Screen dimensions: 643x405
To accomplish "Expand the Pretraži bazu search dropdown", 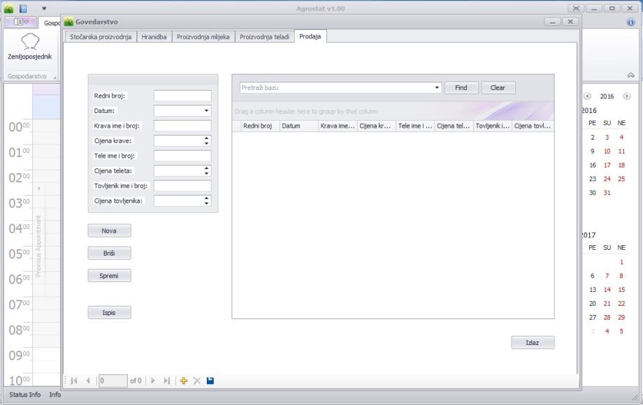I will (438, 88).
